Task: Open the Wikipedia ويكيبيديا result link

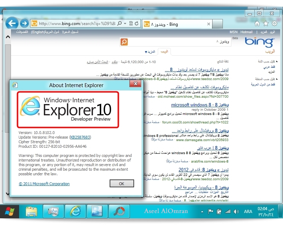Action: [201, 187]
